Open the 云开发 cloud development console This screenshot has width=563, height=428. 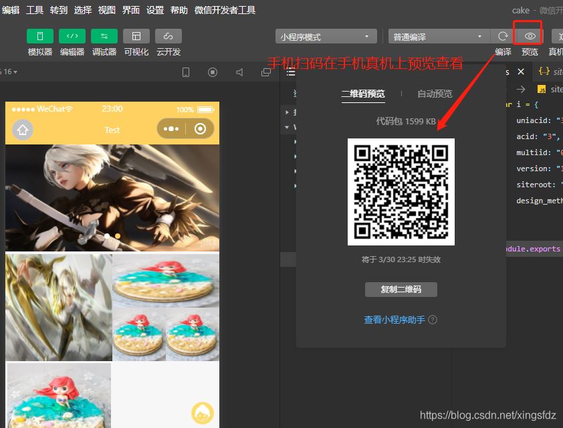point(168,36)
